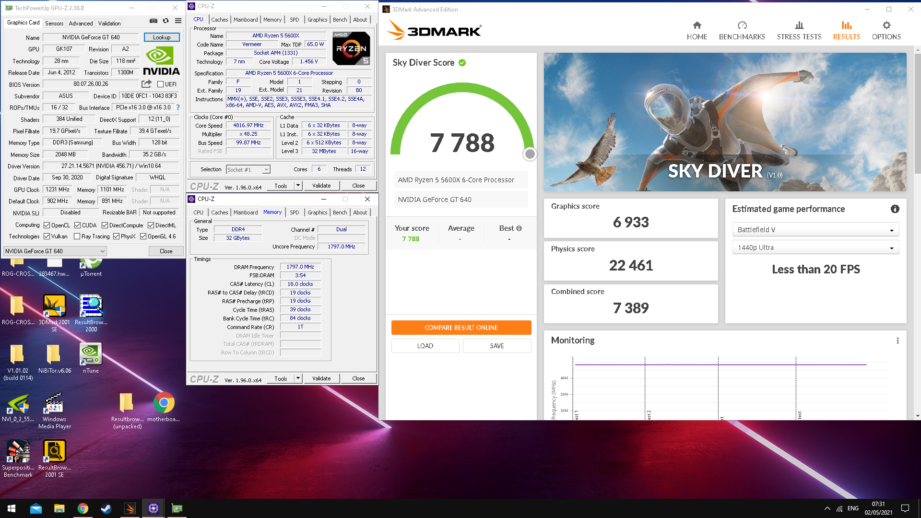921x518 pixels.
Task: Switch to GPU-Z Advanced tab
Action: click(x=81, y=23)
